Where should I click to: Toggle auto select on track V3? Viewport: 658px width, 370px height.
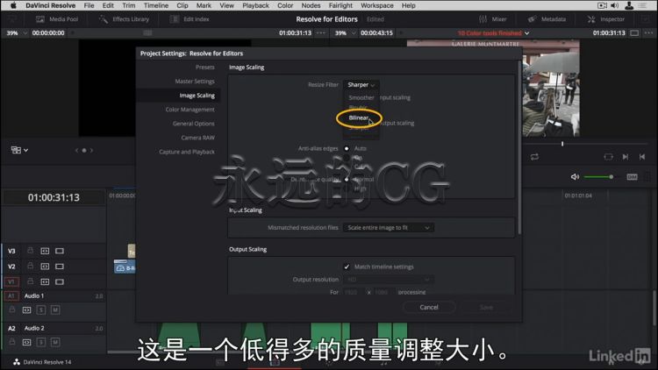45,251
